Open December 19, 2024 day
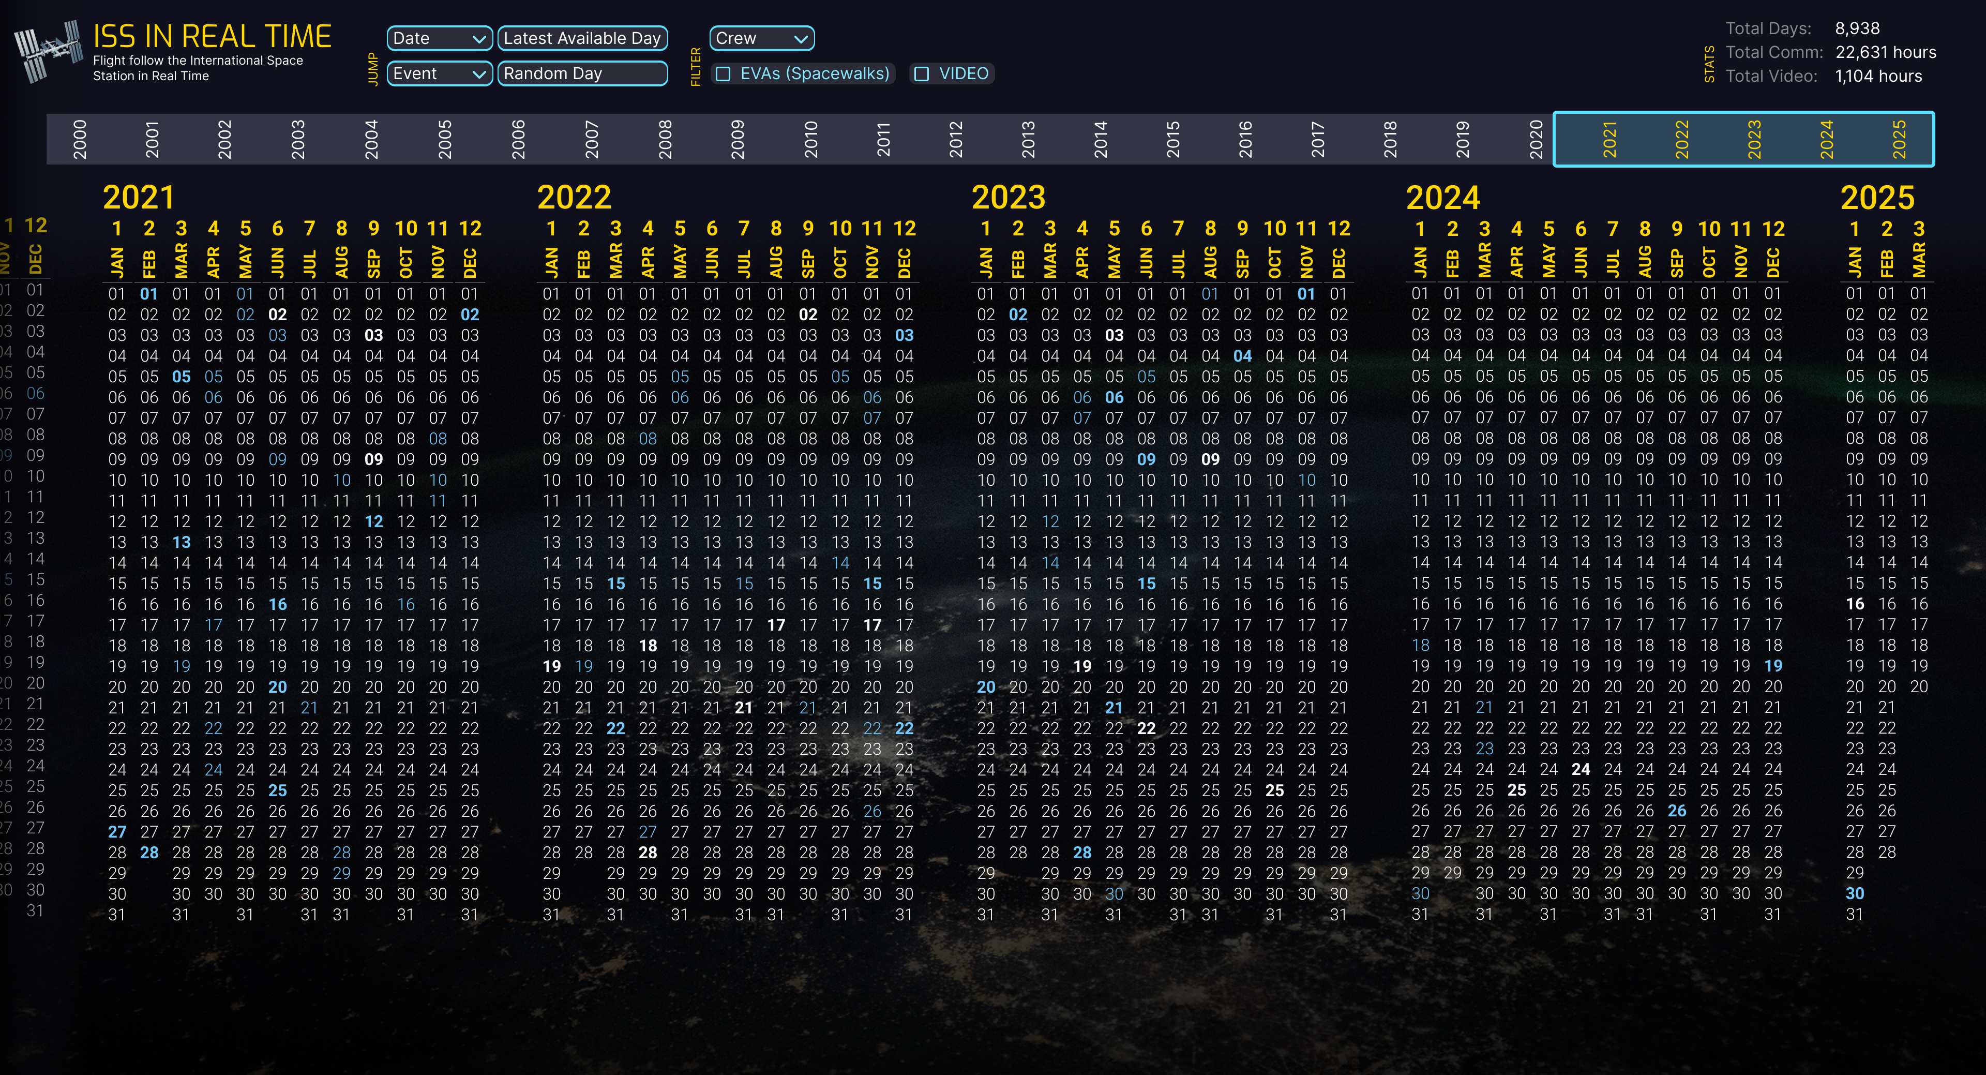The image size is (1986, 1075). click(x=1774, y=666)
